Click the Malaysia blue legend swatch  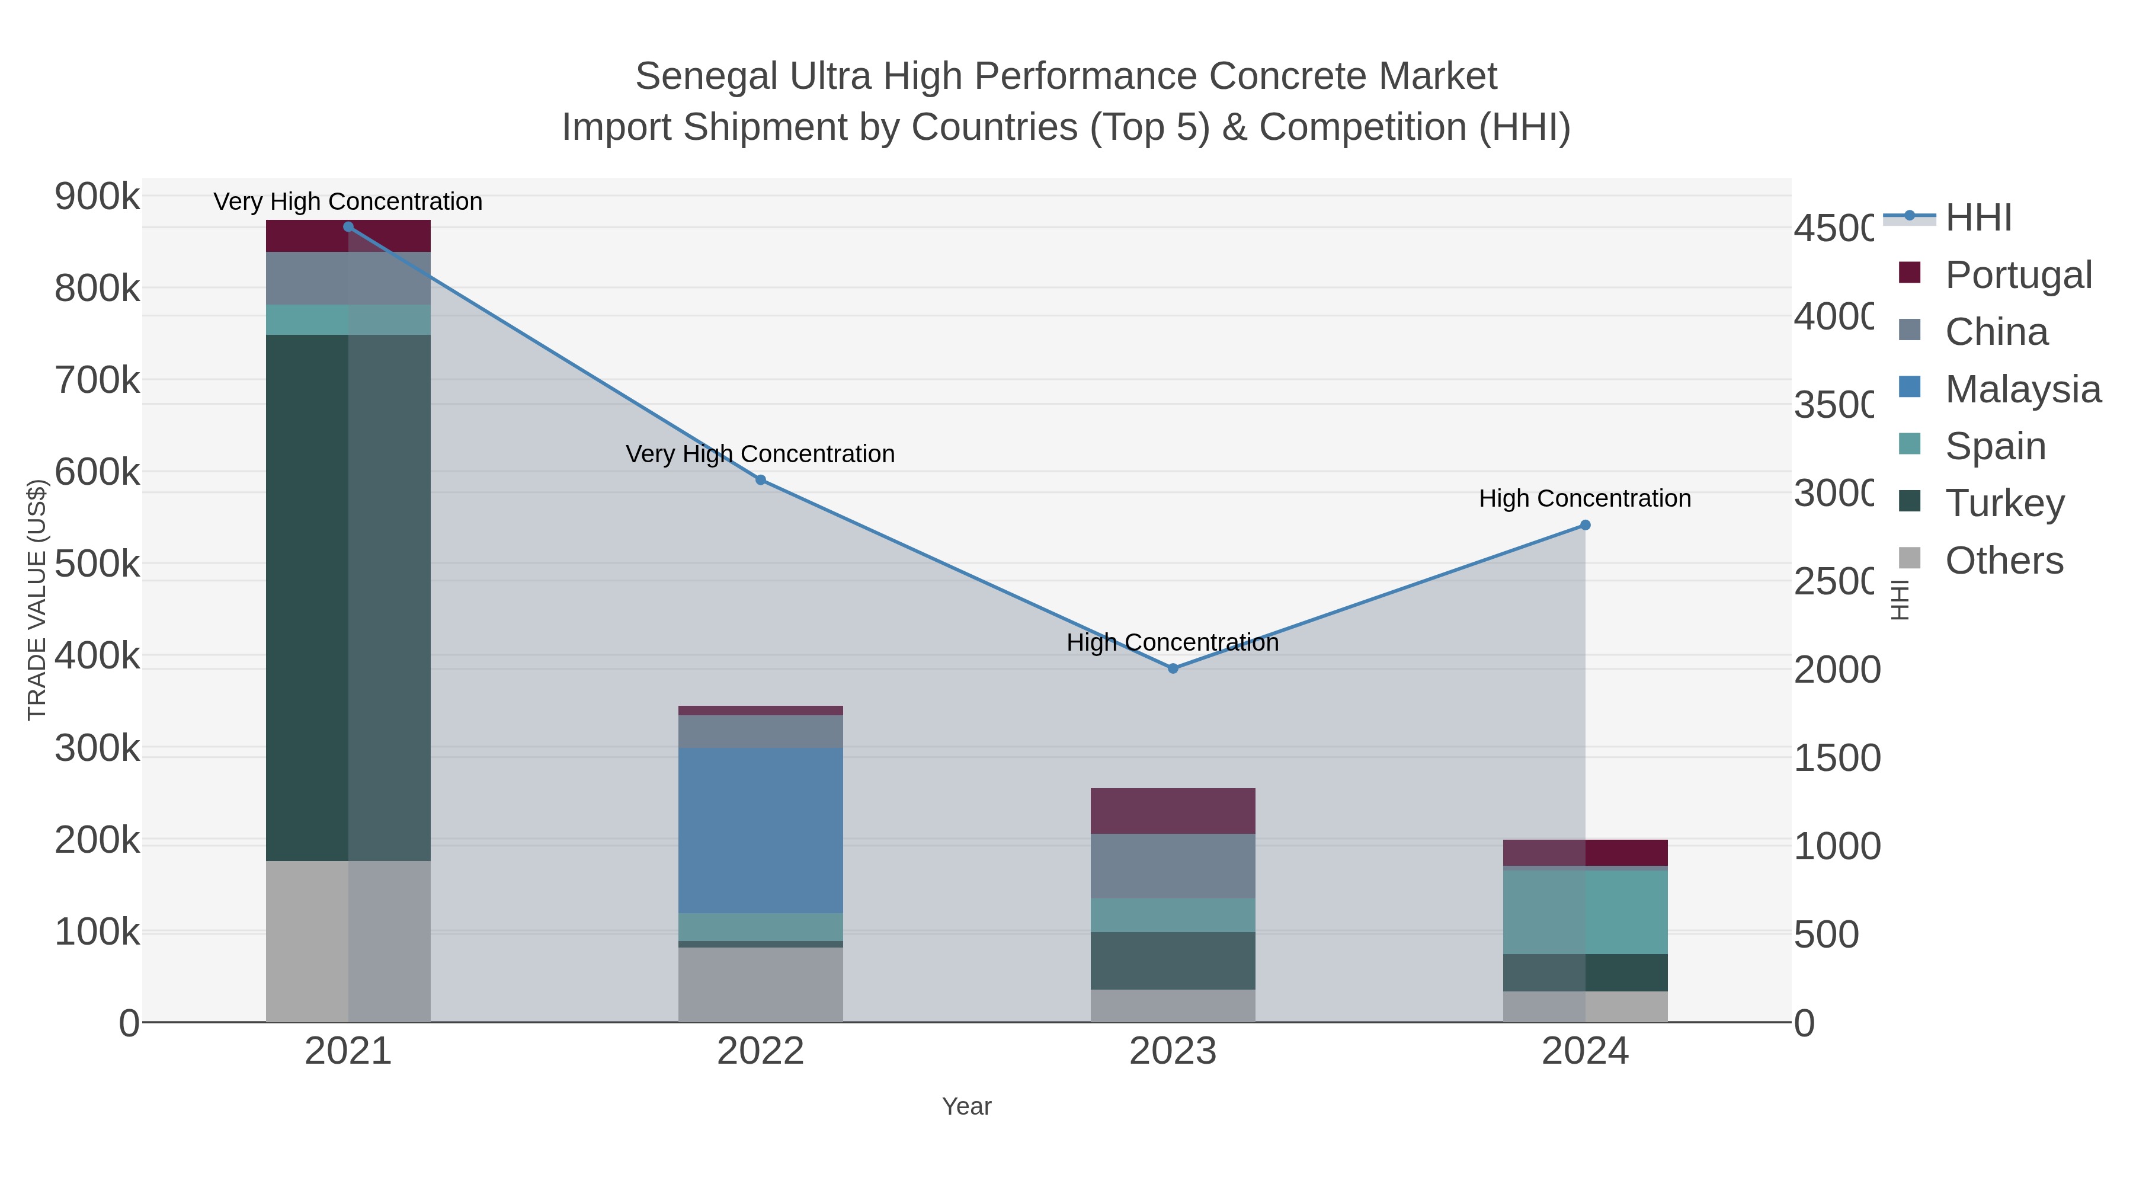[x=1910, y=387]
